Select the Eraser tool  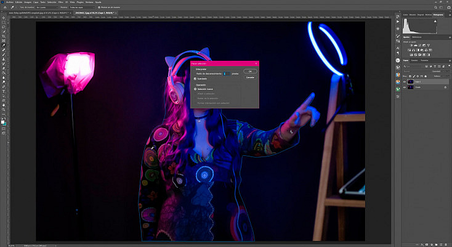(3, 68)
